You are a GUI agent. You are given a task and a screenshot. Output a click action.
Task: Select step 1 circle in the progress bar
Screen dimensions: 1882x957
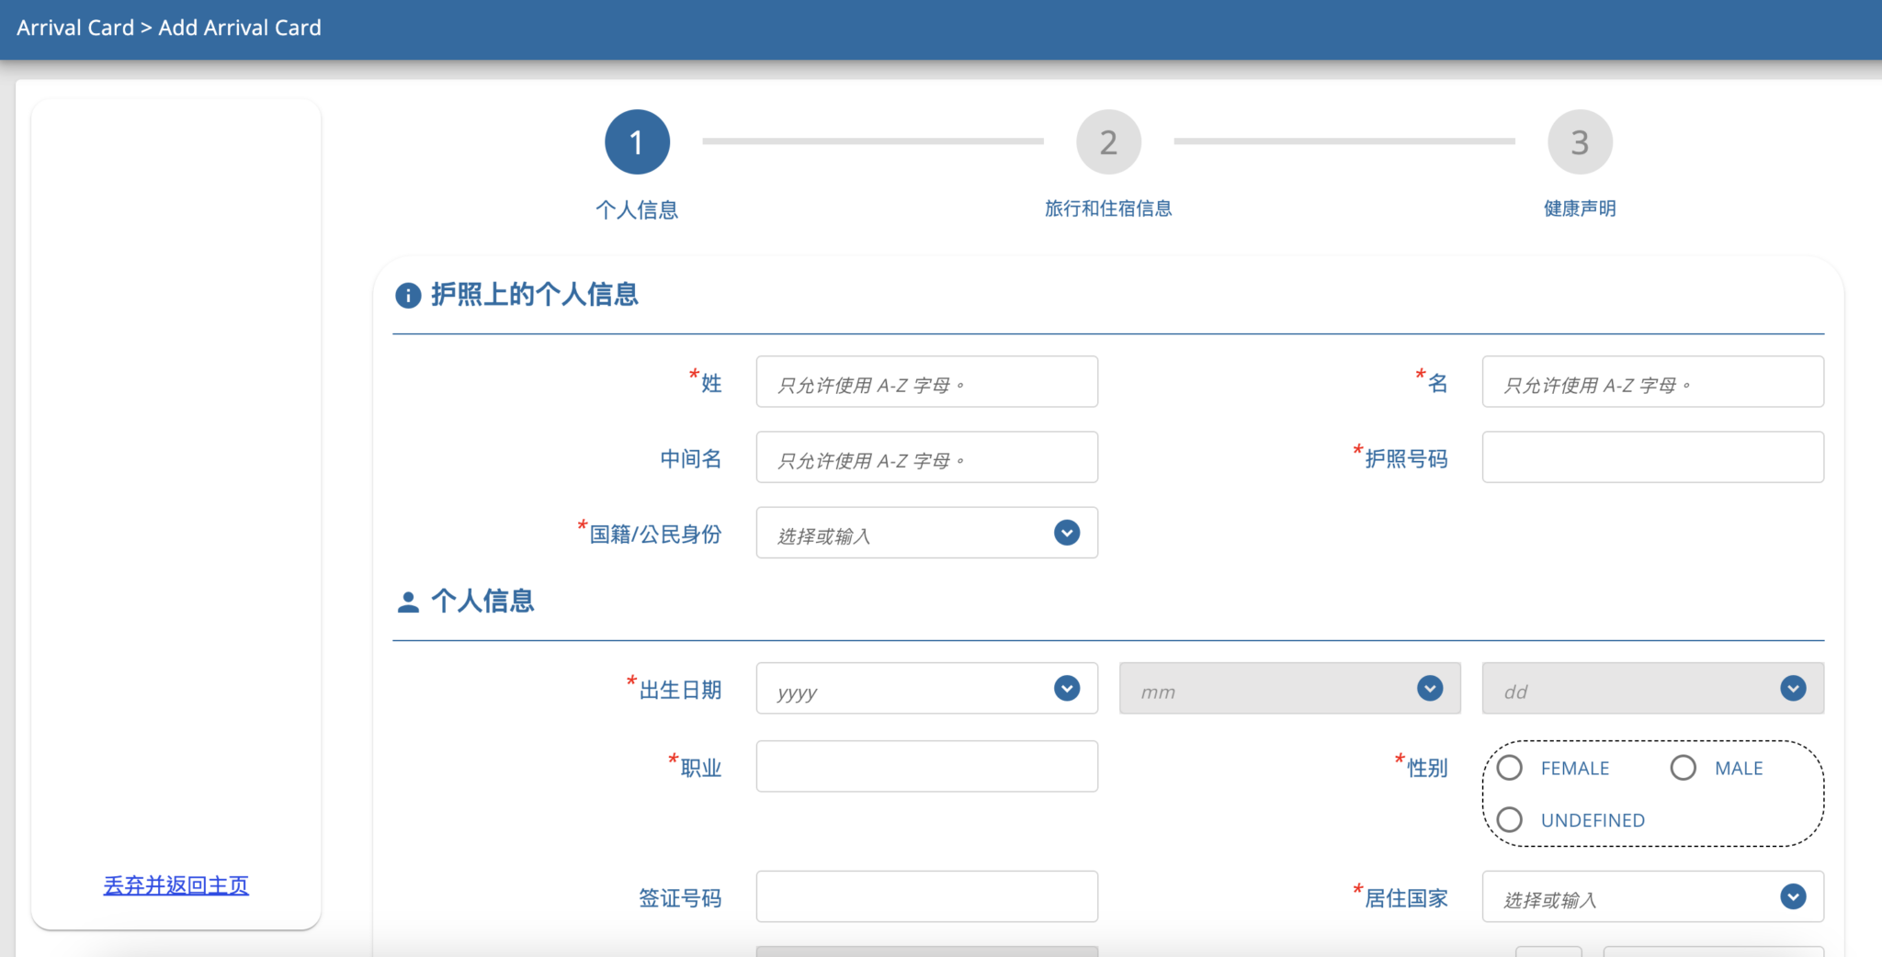pyautogui.click(x=637, y=141)
